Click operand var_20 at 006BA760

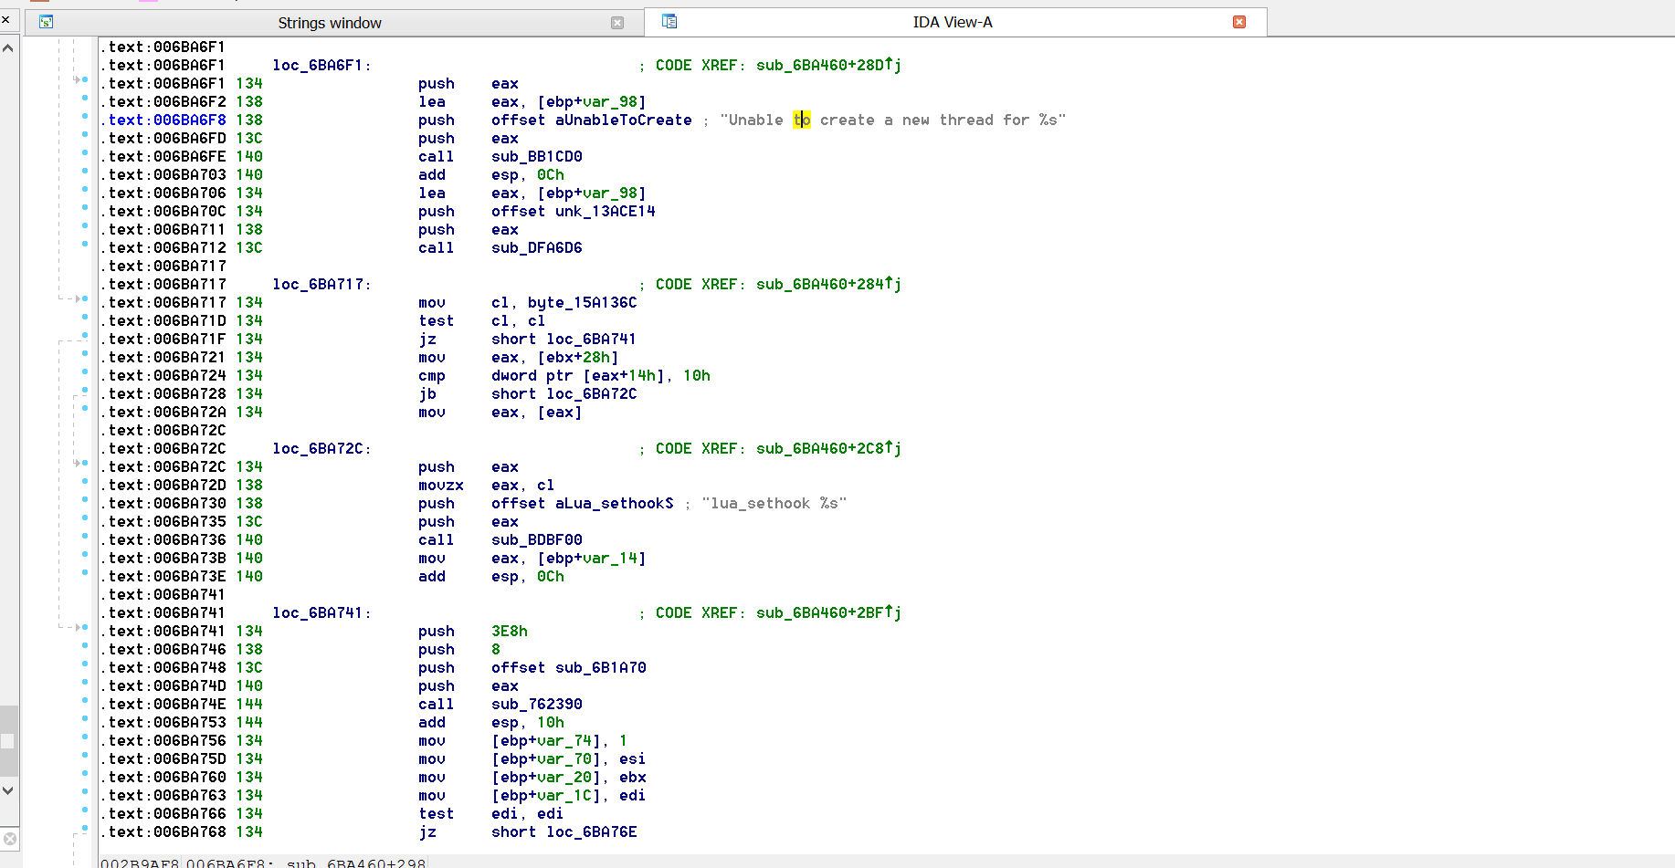tap(564, 778)
